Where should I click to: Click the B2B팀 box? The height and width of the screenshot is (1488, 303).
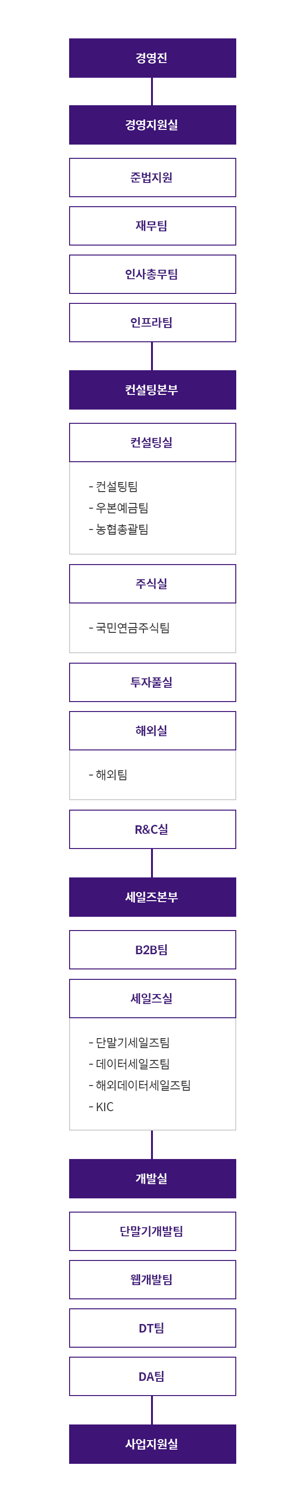152,950
